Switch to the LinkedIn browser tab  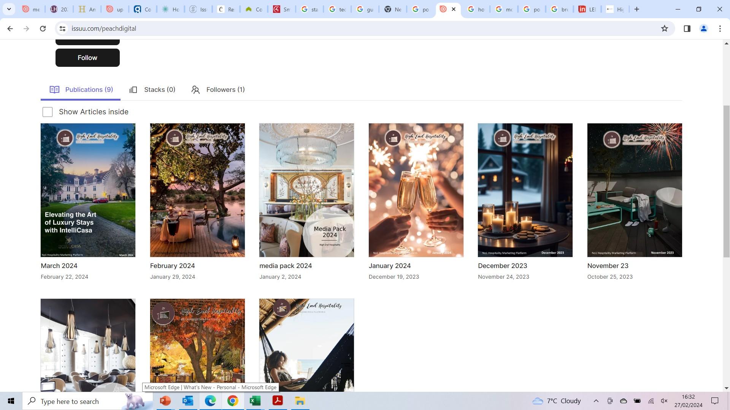click(x=587, y=9)
